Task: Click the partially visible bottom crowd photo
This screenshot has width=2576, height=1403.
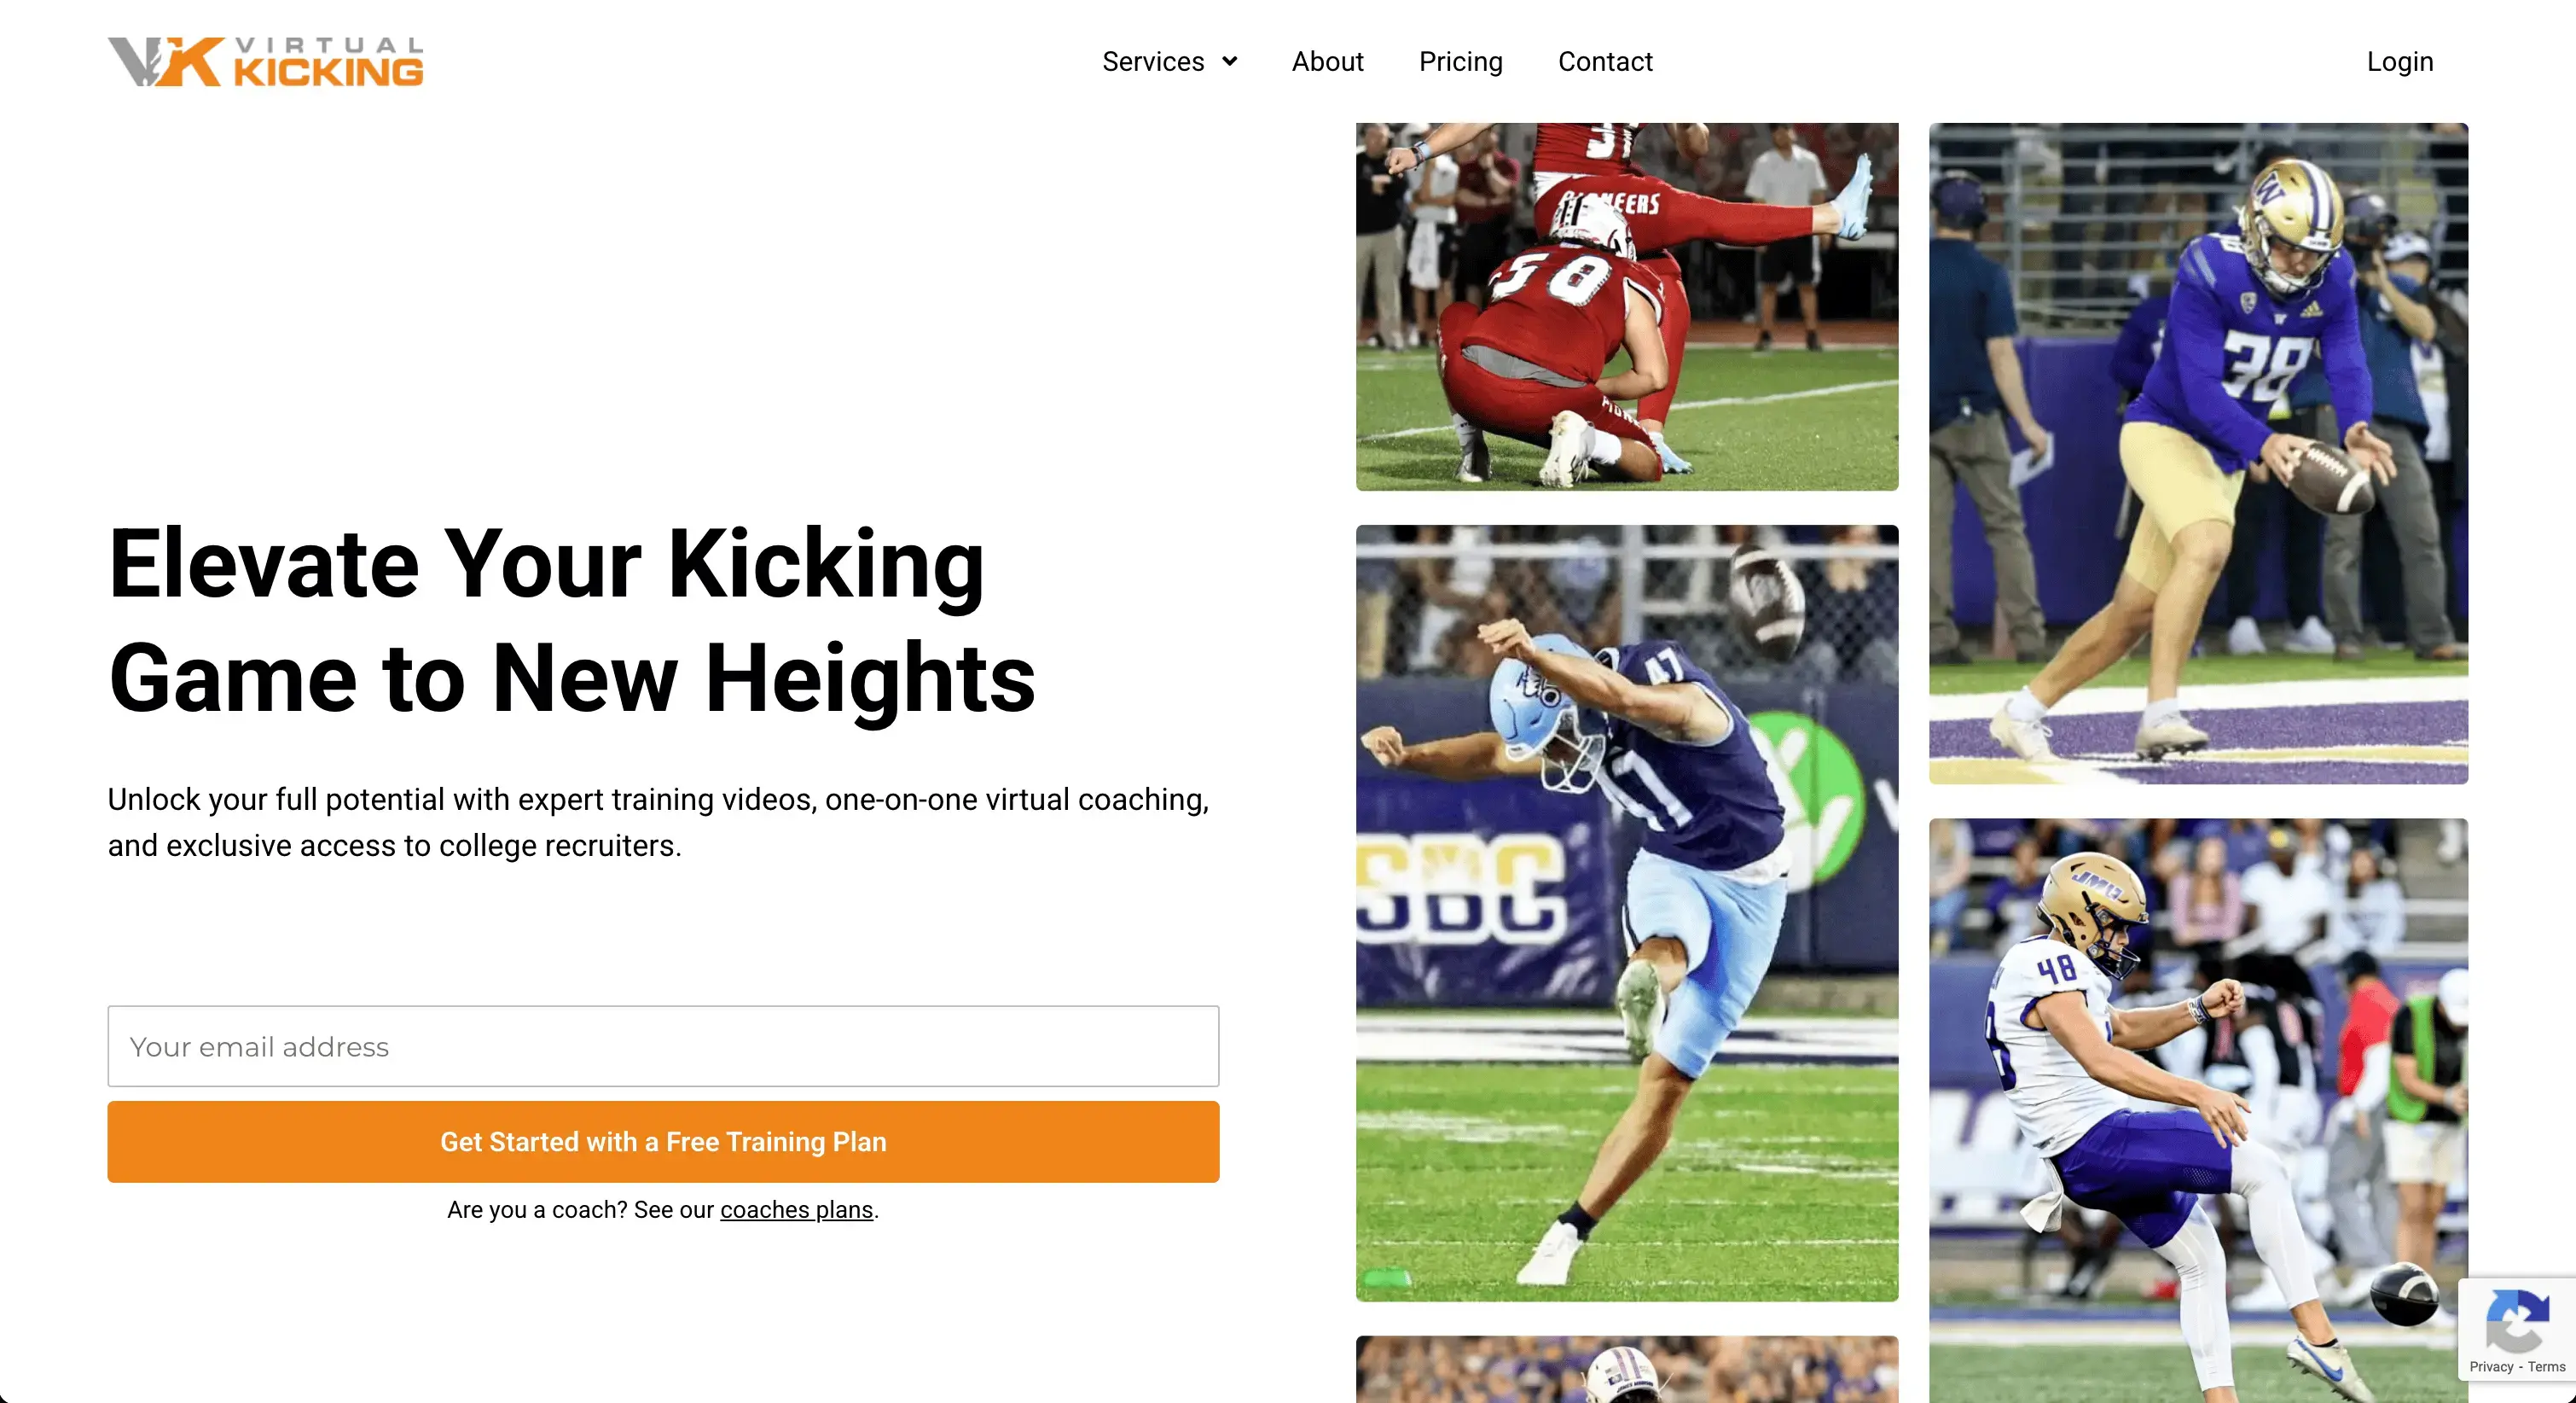Action: pos(1627,1370)
